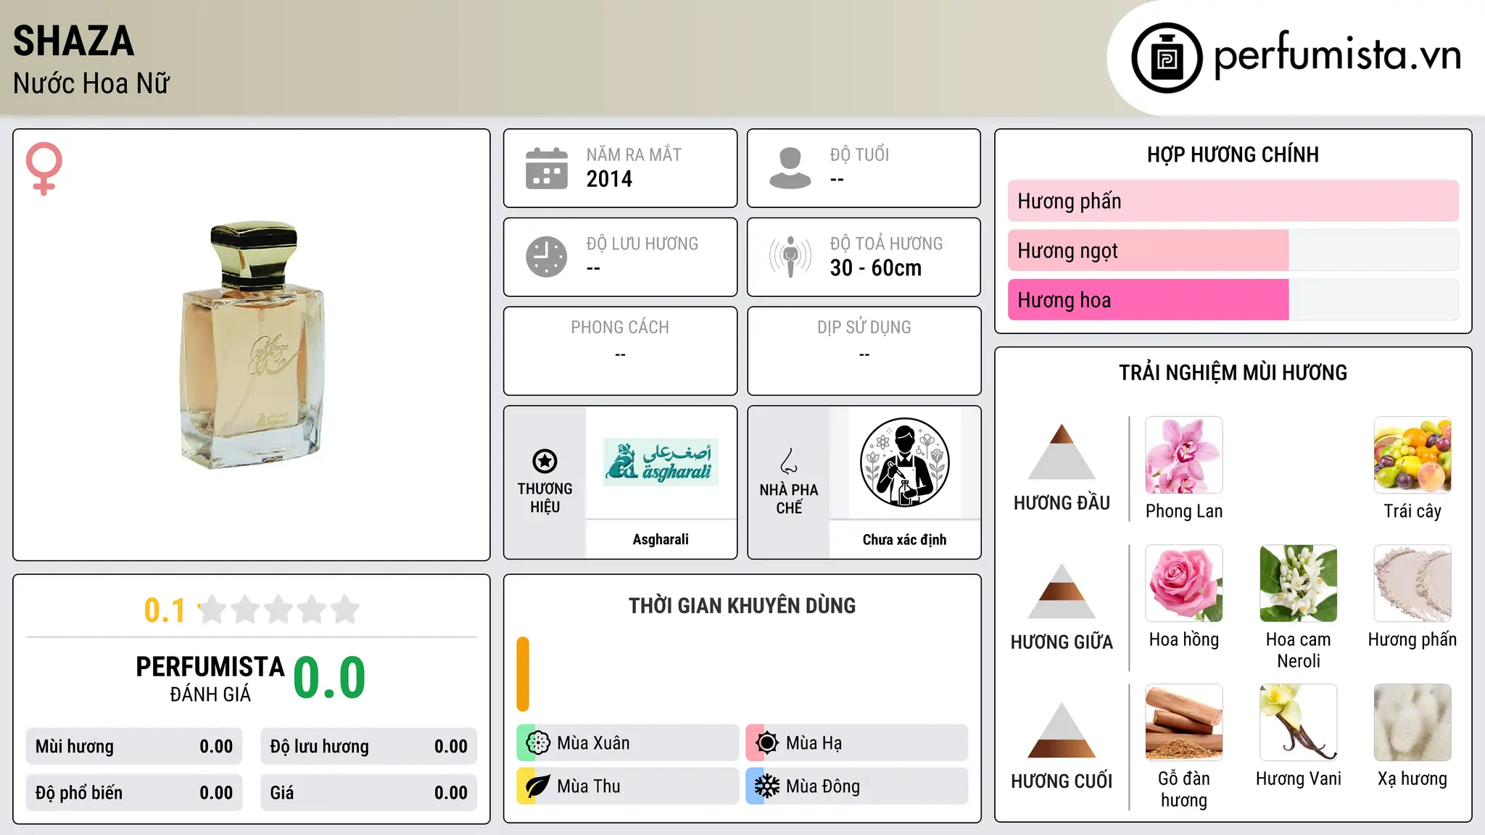Click the Asgharali brand logo image
The image size is (1485, 835).
(661, 462)
